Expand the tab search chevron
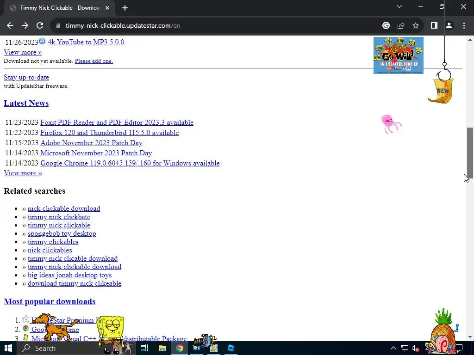The image size is (474, 355). pyautogui.click(x=399, y=6)
